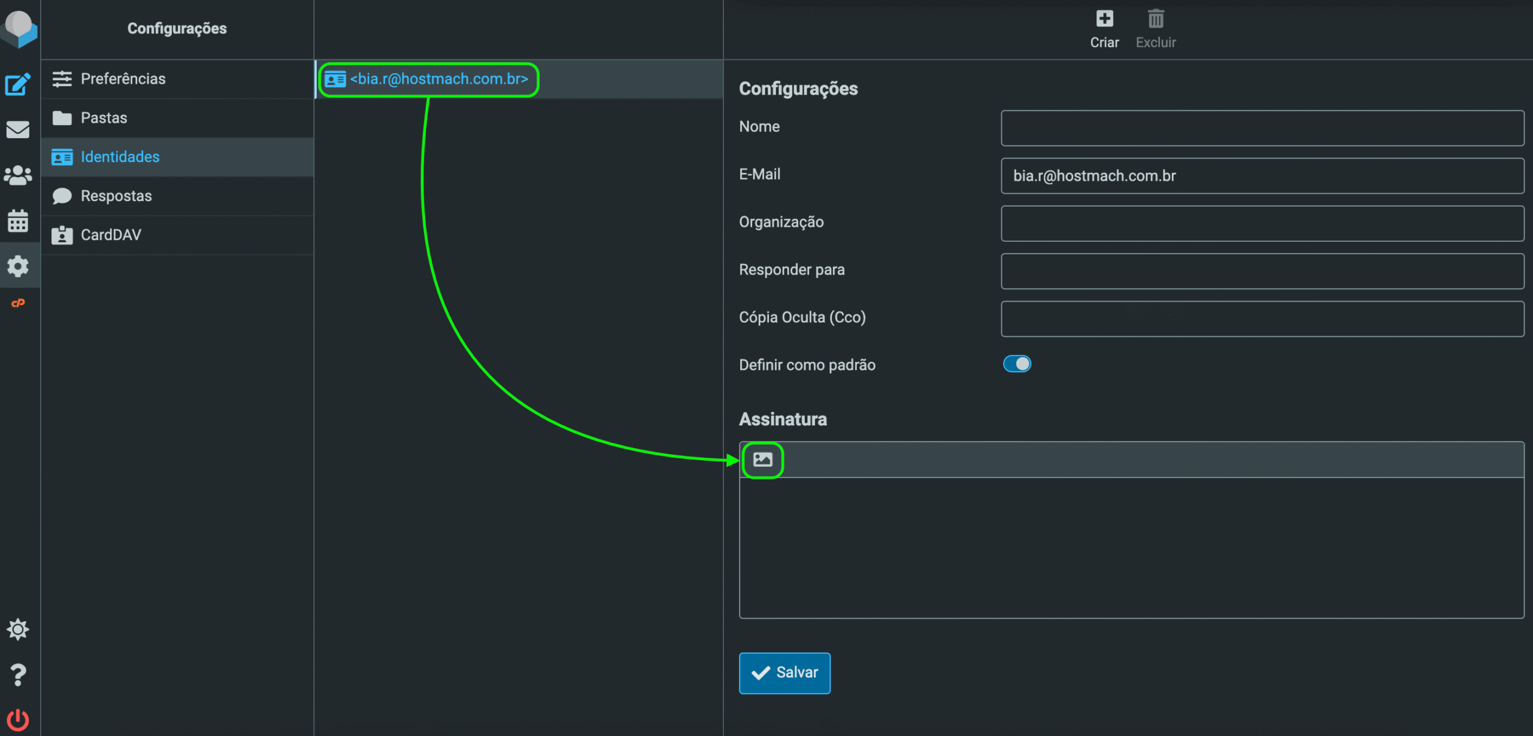Click the Excluir trash button
This screenshot has width=1533, height=736.
(x=1156, y=29)
